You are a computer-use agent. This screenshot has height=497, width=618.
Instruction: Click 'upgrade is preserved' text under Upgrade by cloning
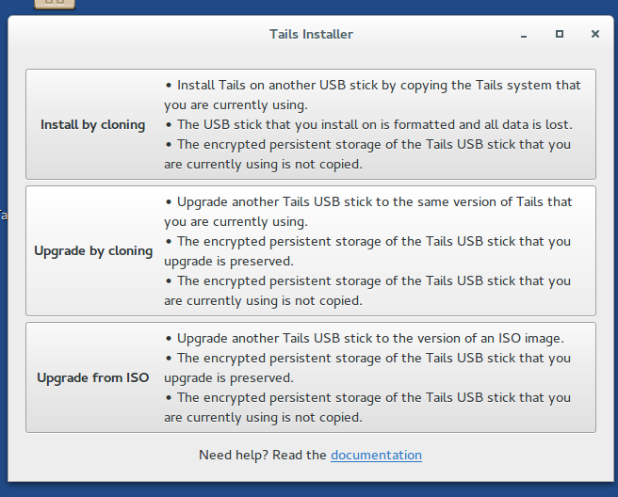point(229,261)
